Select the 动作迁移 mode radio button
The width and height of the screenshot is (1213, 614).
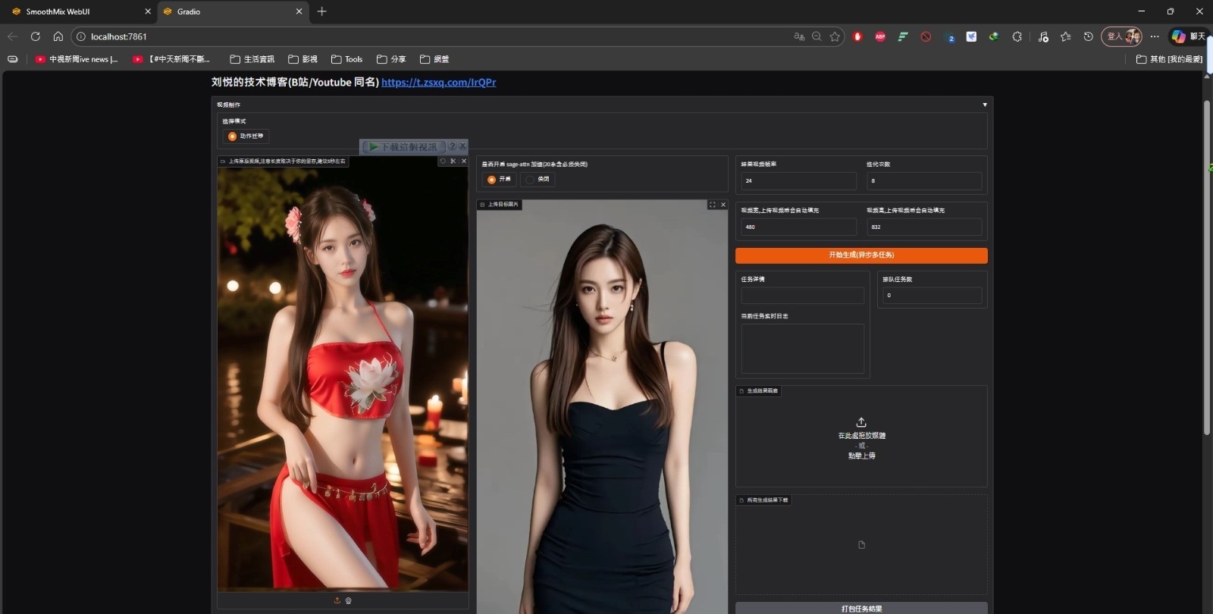(233, 136)
